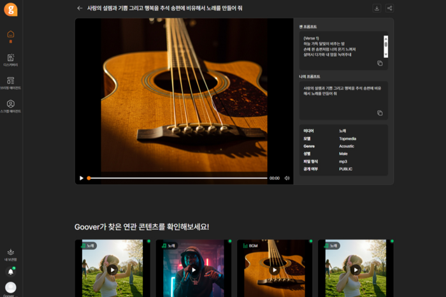The height and width of the screenshot is (297, 446).
Task: Go to Home in the sidebar
Action: pos(10,34)
